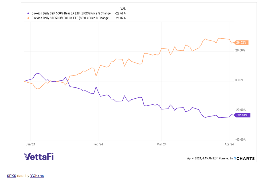Click the 20.00% y-axis label

pyautogui.click(x=240, y=50)
